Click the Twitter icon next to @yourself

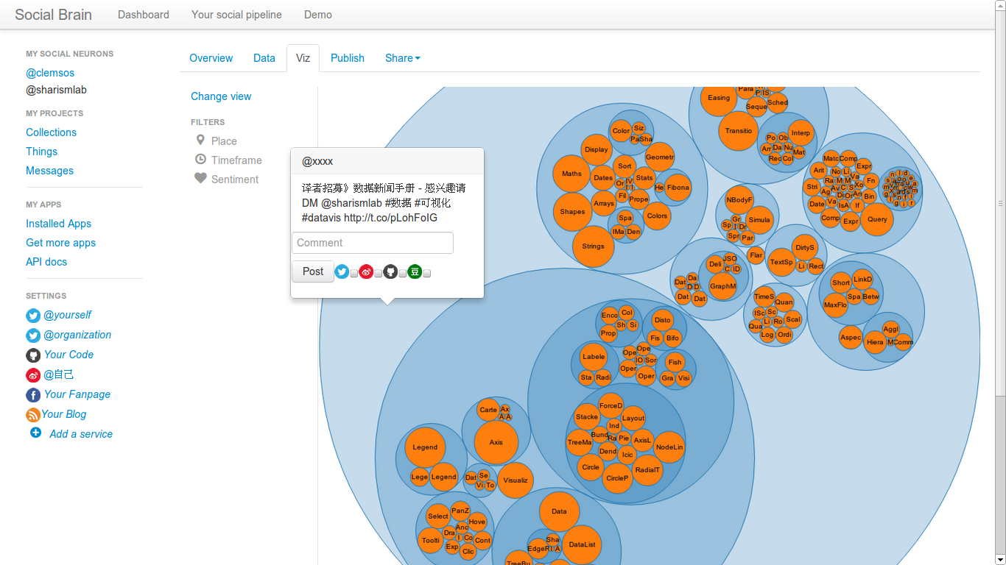pyautogui.click(x=33, y=316)
